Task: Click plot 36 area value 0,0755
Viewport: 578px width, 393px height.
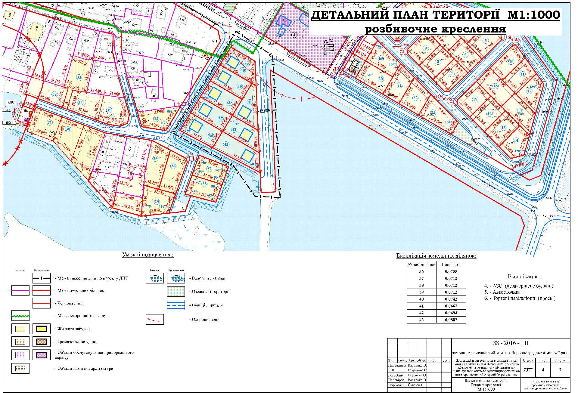Action: [451, 271]
